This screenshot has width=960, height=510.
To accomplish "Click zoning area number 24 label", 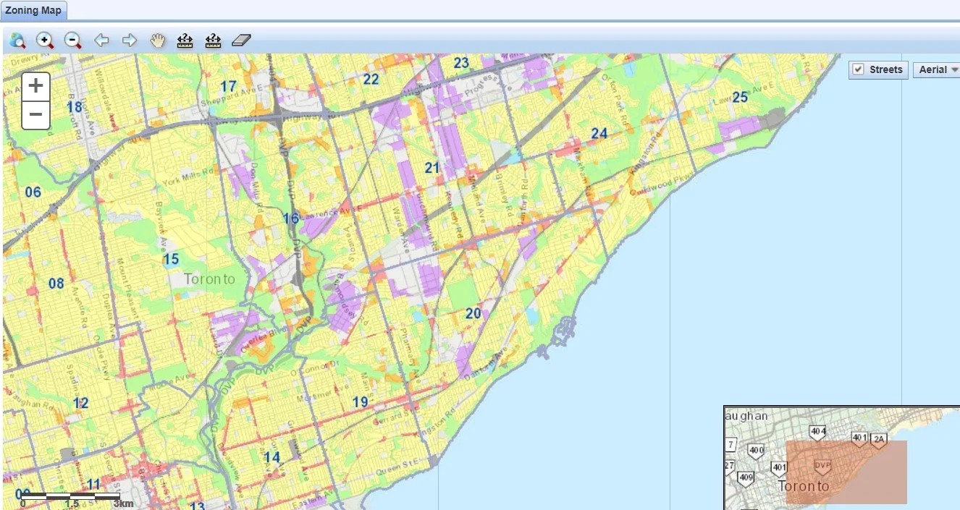I will 599,133.
